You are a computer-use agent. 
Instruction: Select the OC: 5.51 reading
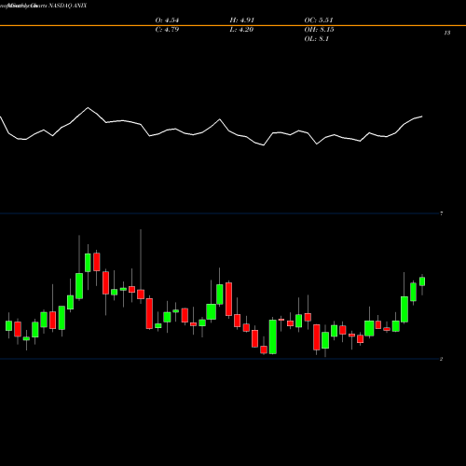coord(319,21)
